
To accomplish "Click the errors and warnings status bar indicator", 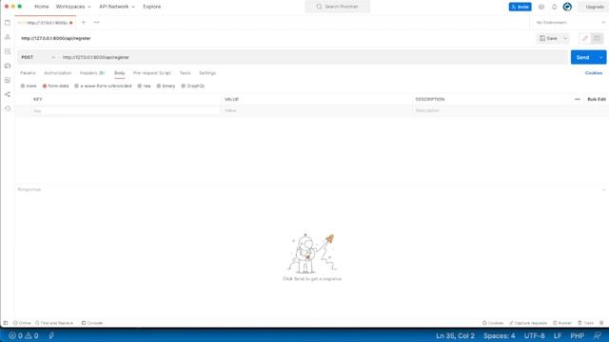I will tap(24, 335).
